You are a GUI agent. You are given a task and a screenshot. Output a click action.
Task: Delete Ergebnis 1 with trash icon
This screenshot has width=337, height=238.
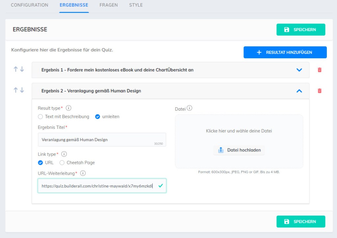(x=319, y=70)
